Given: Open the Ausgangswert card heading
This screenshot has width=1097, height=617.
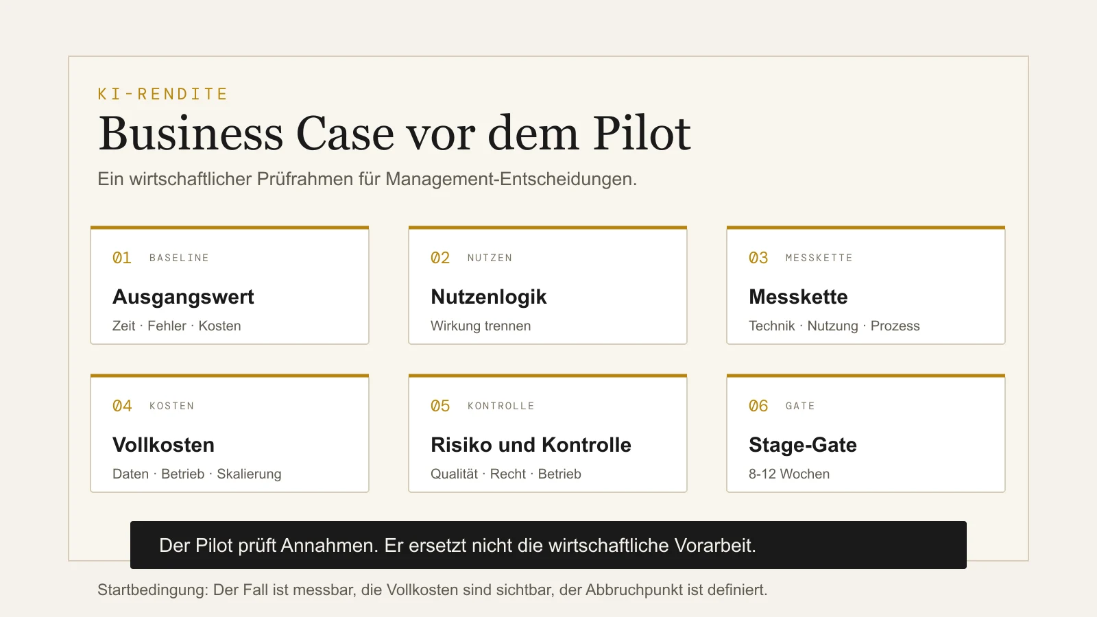Looking at the screenshot, I should pos(183,297).
